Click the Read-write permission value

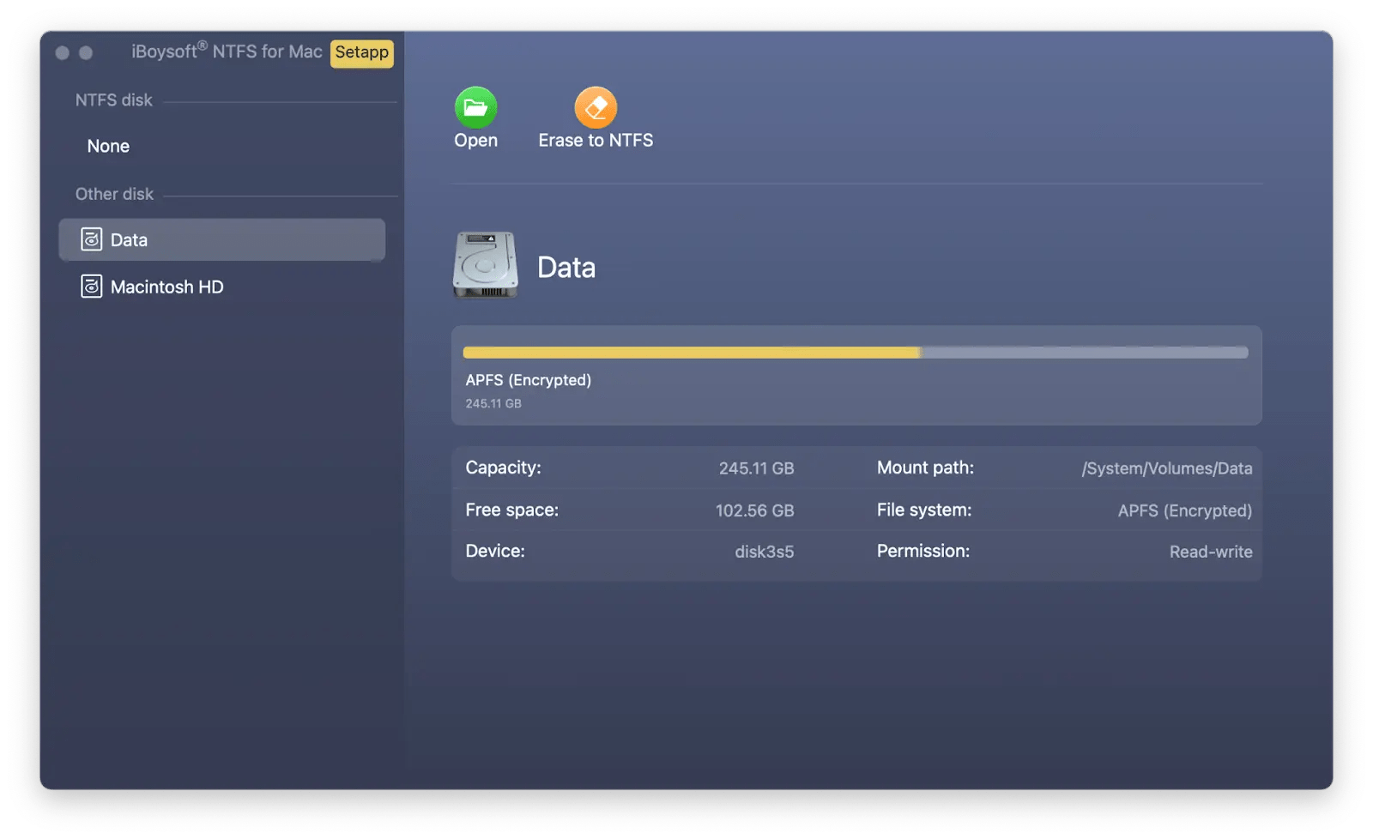[x=1211, y=552]
